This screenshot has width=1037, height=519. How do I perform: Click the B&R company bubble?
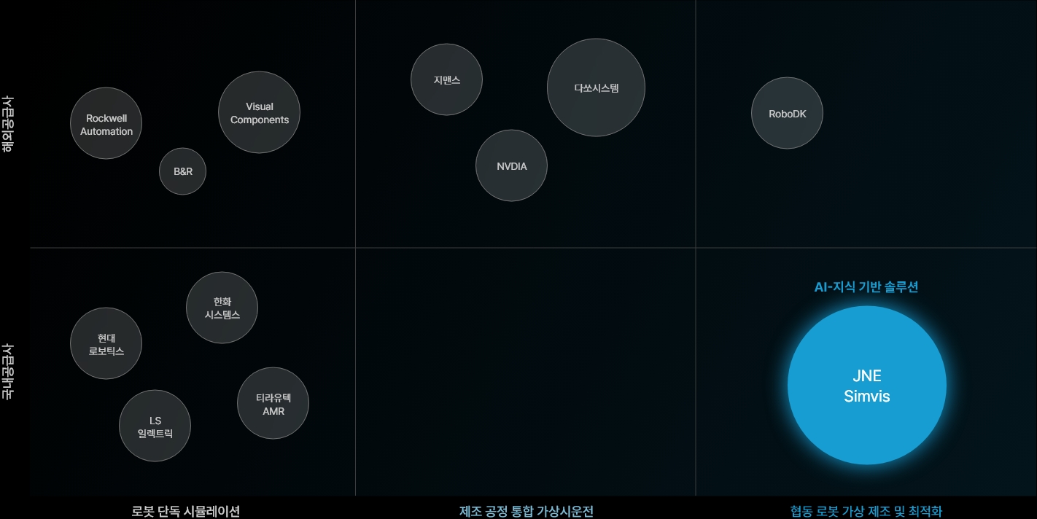(182, 171)
